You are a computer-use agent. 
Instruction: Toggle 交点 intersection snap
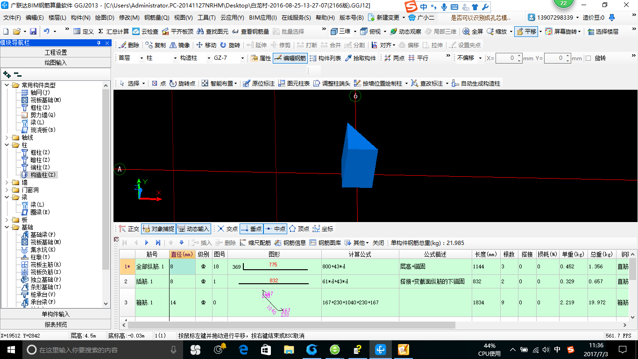coord(227,229)
